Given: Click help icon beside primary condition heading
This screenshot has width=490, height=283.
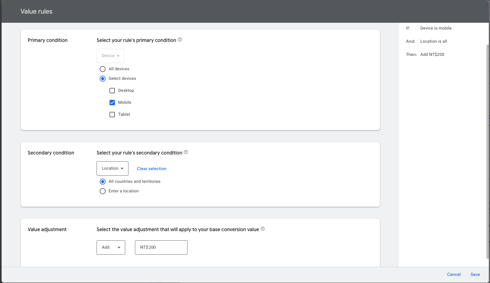Looking at the screenshot, I should (x=180, y=40).
